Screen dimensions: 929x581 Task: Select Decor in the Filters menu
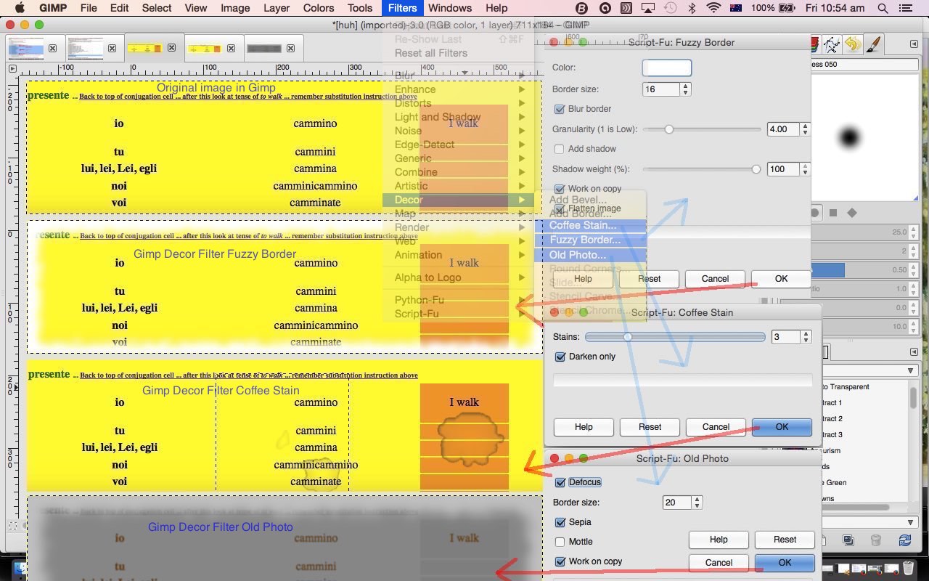[458, 200]
